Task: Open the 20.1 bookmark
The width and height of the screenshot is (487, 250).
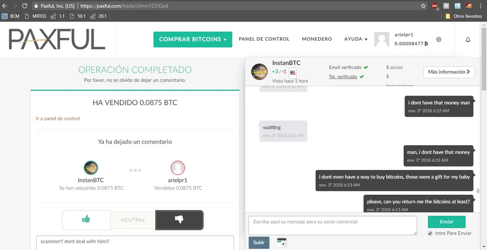Action: [x=99, y=16]
